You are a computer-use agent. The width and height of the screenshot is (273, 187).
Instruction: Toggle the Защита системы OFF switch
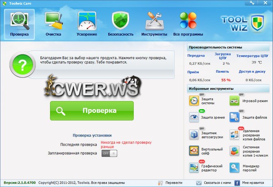point(201,95)
